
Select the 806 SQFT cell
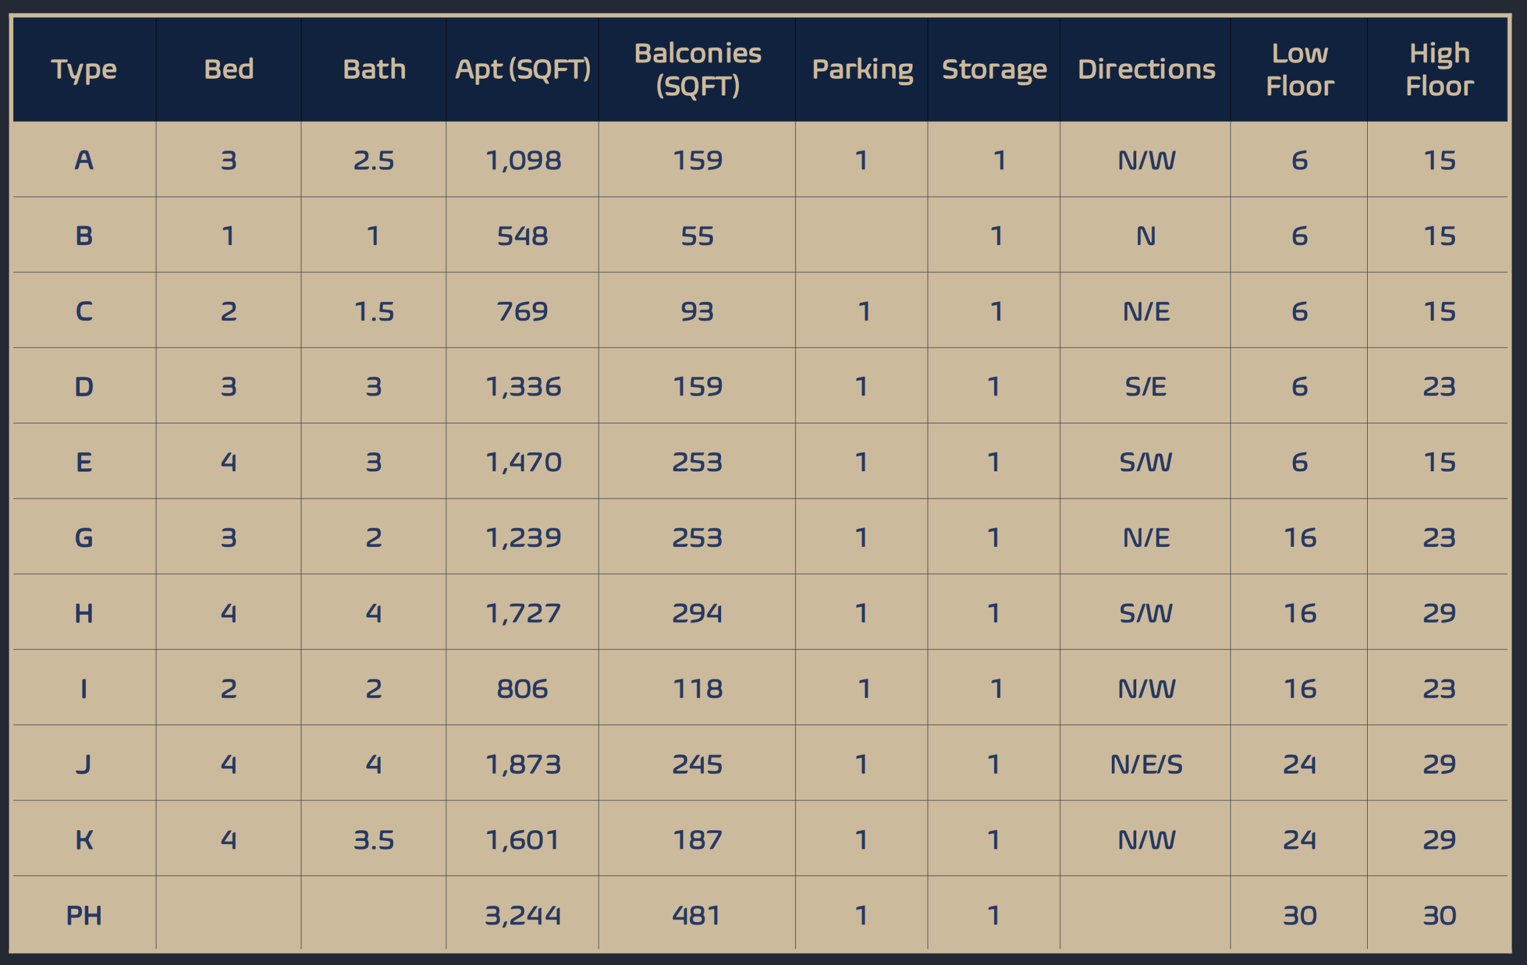click(x=523, y=688)
